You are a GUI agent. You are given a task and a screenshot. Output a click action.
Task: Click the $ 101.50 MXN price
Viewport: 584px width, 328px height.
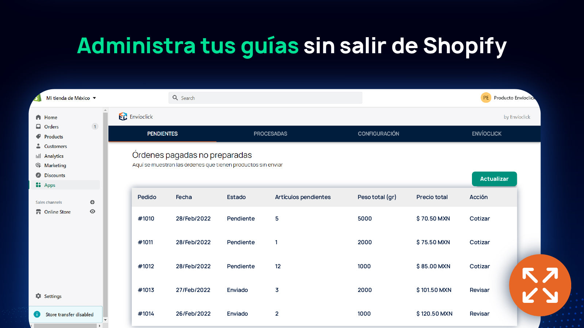pos(434,290)
